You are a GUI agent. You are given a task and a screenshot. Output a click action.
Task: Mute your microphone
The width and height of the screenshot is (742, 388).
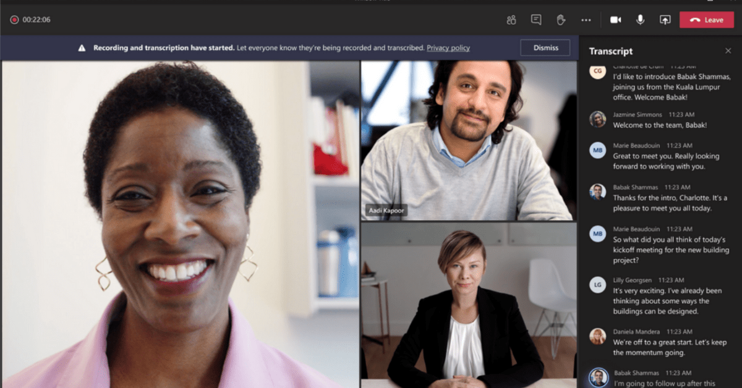[x=639, y=19]
